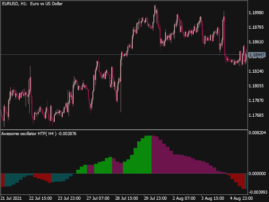Click the 27 Jul 07:00 time label
The height and width of the screenshot is (202, 269).
click(98, 198)
